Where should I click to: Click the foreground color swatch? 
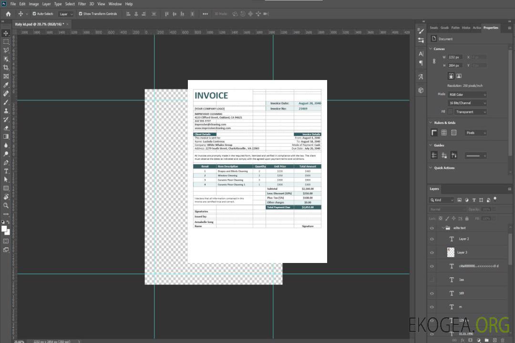coord(4,229)
